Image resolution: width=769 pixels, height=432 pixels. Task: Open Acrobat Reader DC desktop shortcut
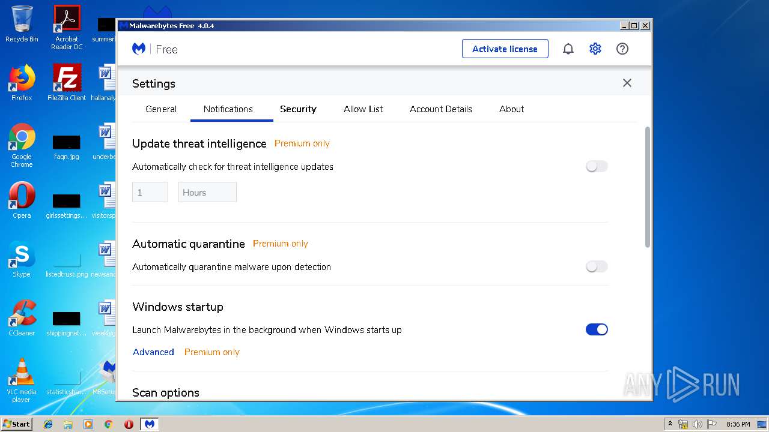point(67,28)
